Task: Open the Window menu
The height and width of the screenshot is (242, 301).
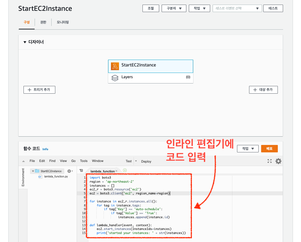Action: tap(98, 161)
